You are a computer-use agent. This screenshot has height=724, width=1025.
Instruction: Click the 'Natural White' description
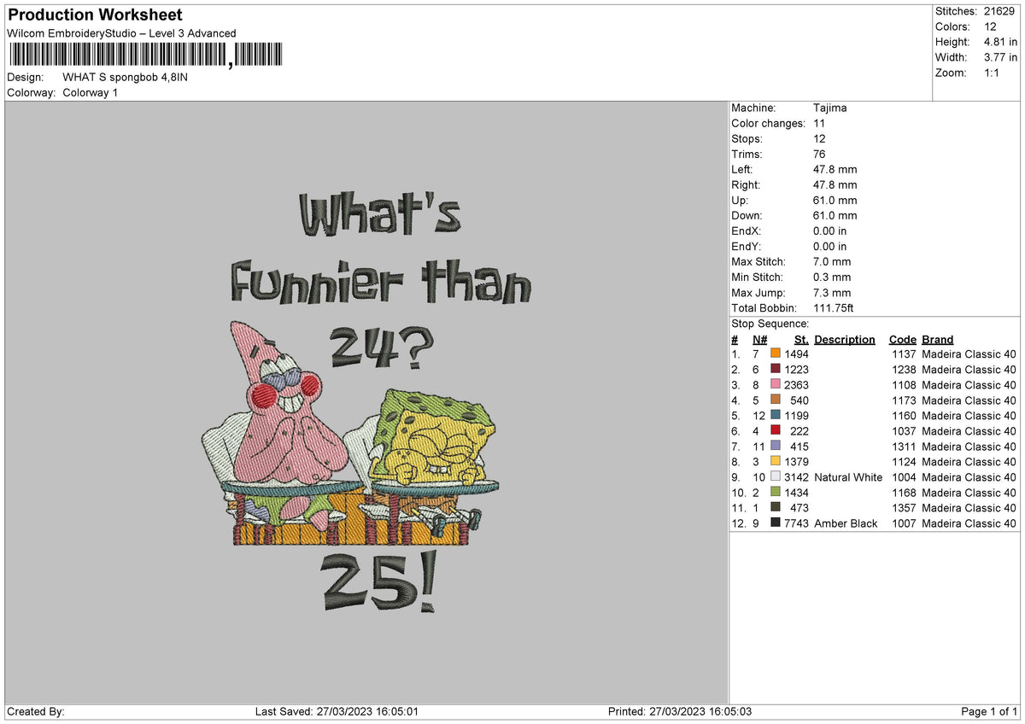pos(849,477)
